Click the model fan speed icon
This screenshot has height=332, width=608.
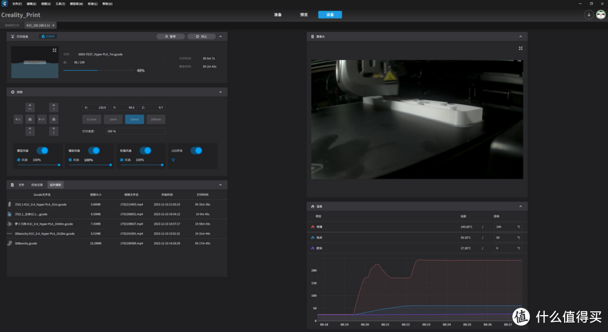[x=19, y=160]
